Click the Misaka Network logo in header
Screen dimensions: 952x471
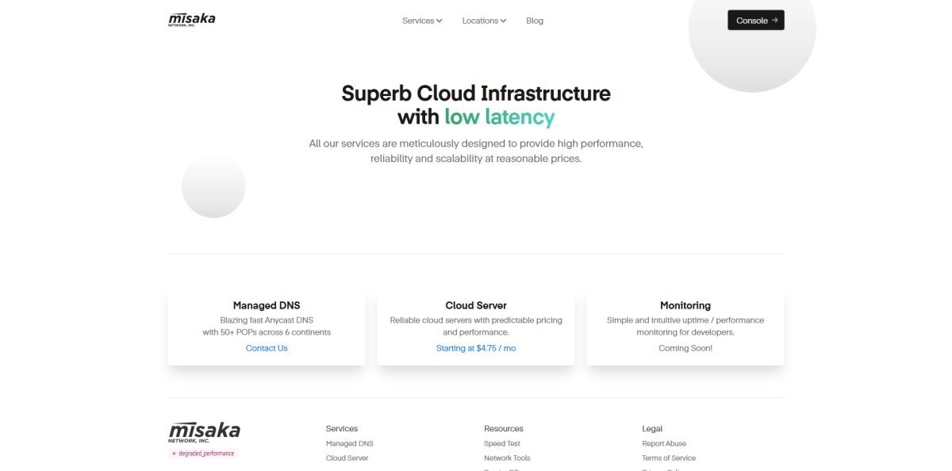(191, 20)
